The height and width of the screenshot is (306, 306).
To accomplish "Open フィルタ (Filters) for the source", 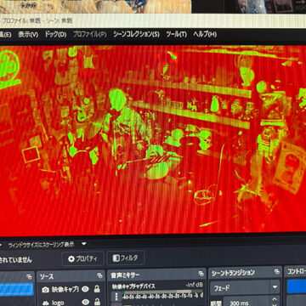I will click(126, 258).
